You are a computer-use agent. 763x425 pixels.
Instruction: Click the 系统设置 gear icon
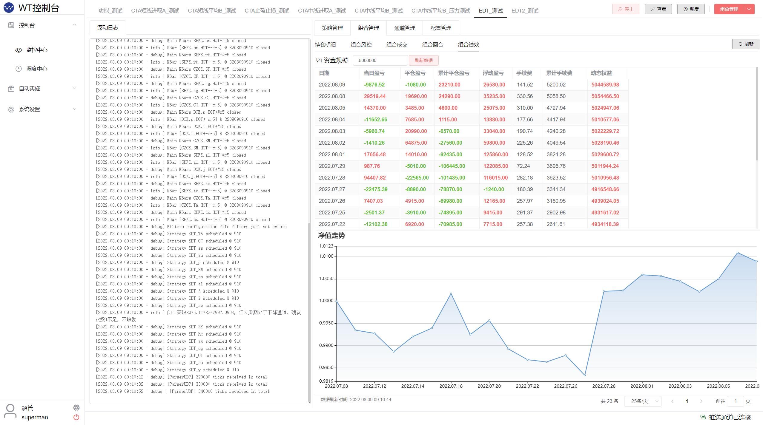[11, 109]
